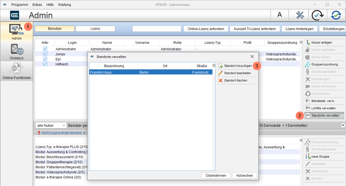Image resolution: width=346 pixels, height=186 pixels.
Task: Toggle Aktiv checkbox for Jonas
Action: [x=45, y=54]
